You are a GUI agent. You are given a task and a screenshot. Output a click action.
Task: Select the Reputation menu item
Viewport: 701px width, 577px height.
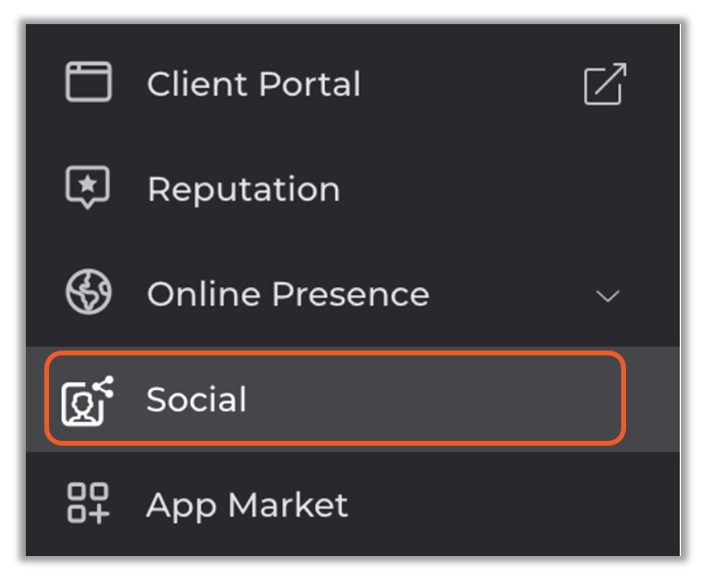[x=244, y=189]
